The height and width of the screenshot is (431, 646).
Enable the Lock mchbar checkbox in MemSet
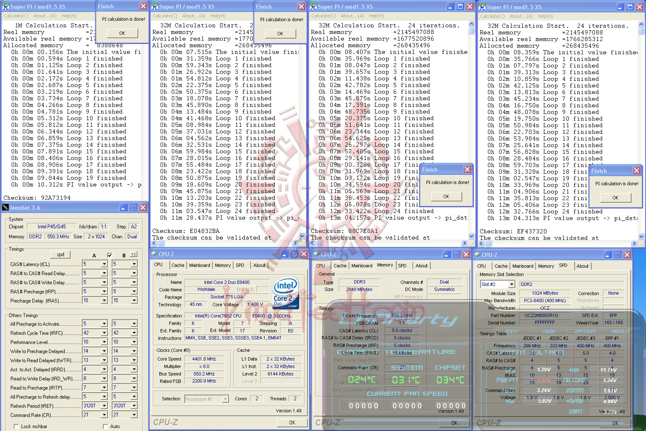pos(16,426)
